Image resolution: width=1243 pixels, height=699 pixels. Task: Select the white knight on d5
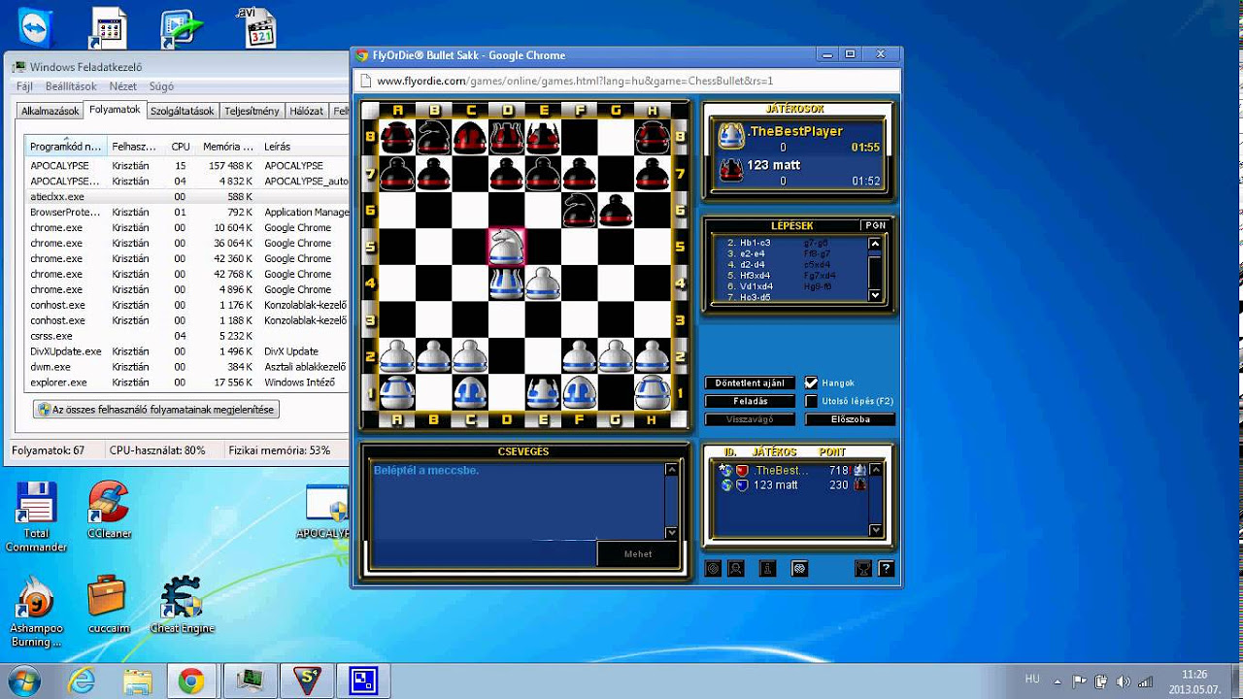pos(506,247)
